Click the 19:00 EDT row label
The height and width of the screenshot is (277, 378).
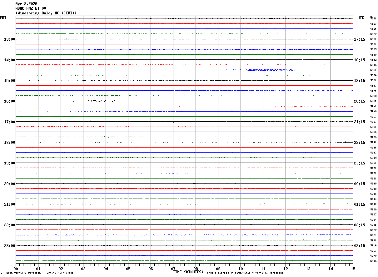pos(9,163)
